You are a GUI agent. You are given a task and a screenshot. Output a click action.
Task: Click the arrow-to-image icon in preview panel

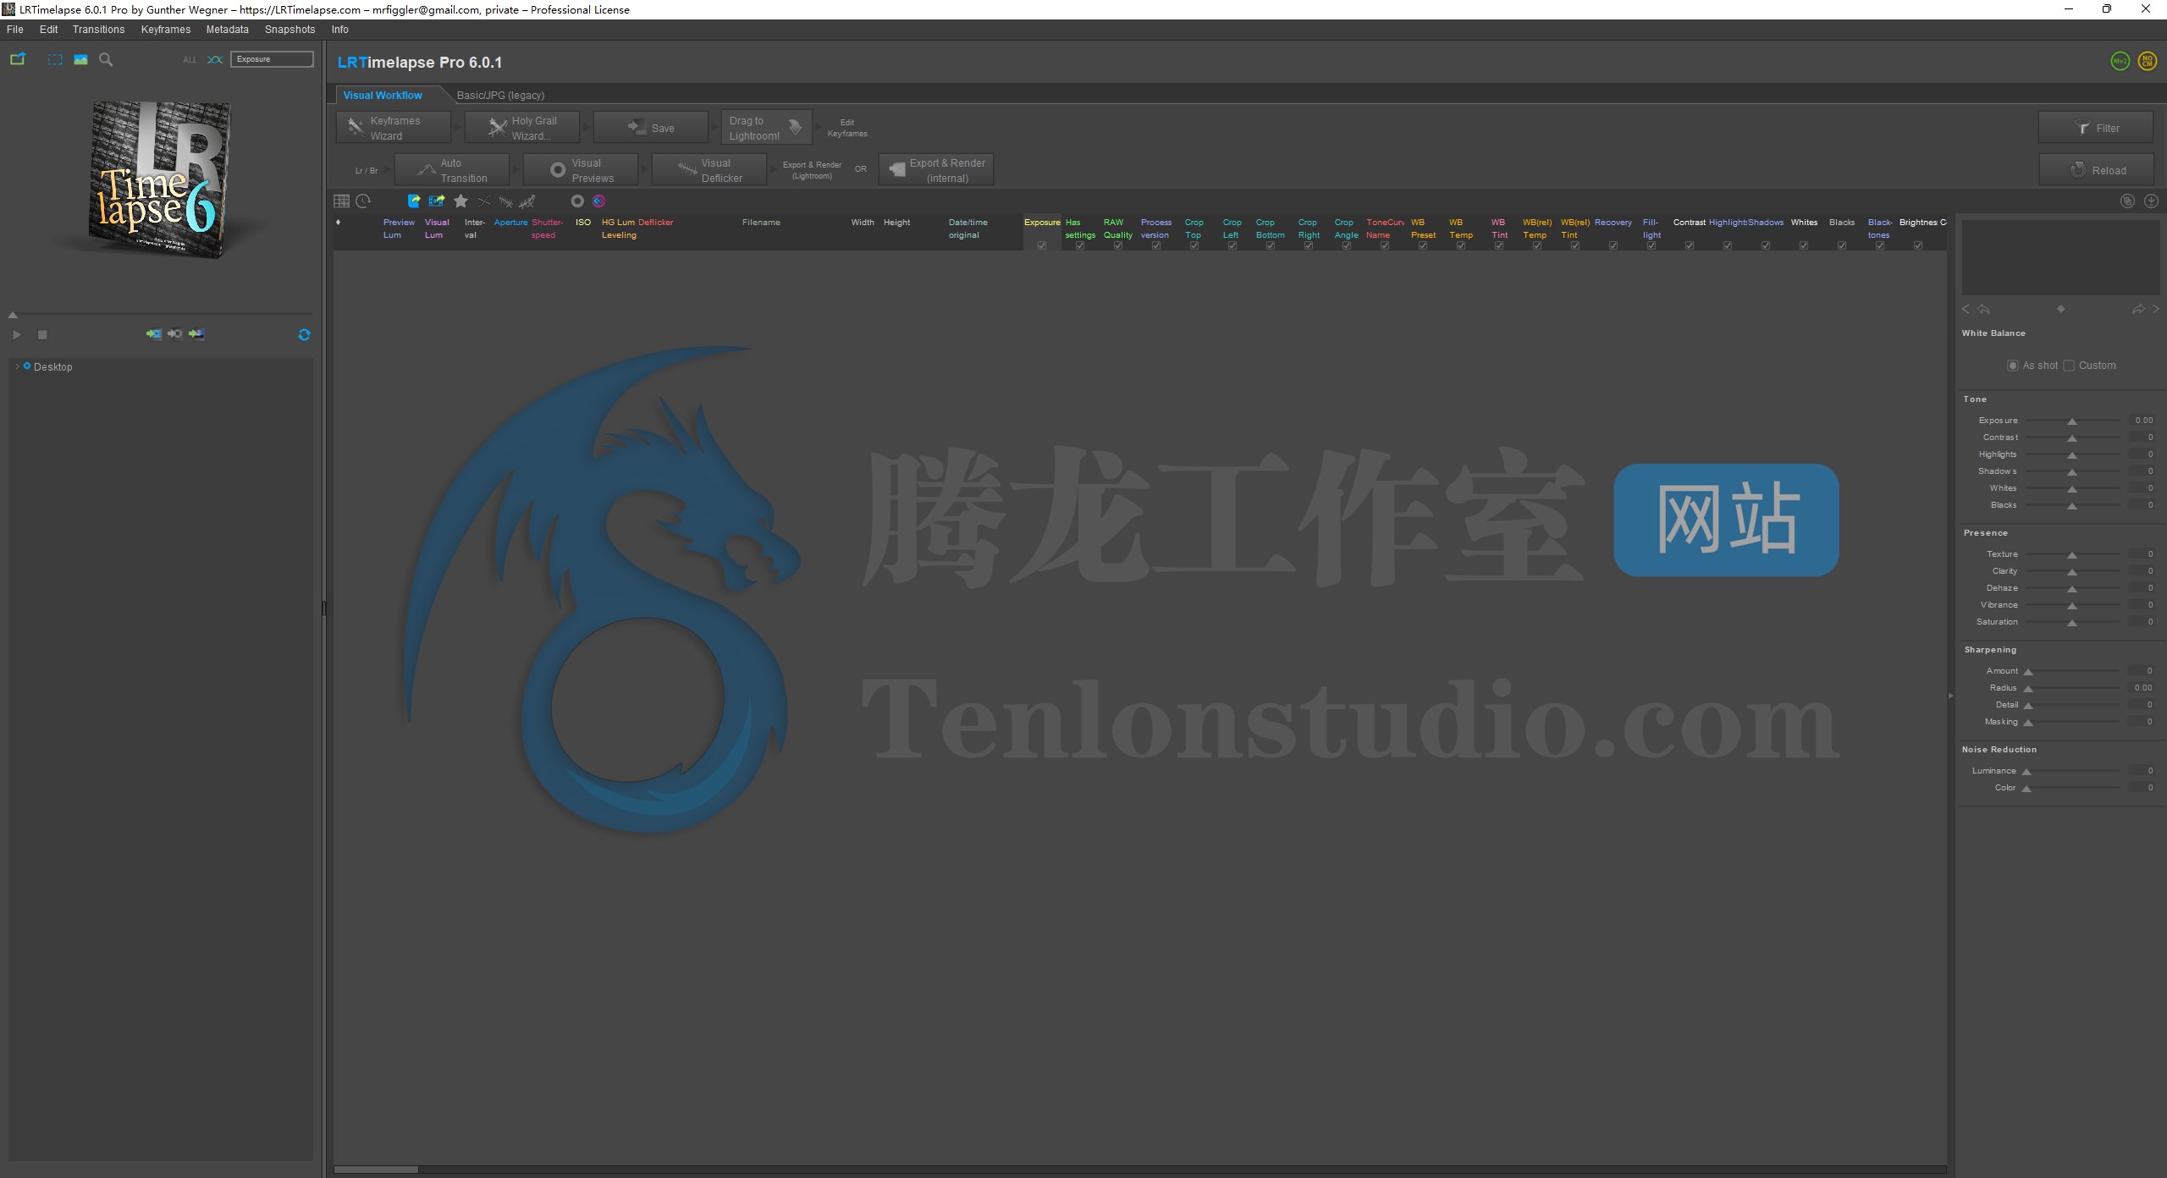[x=196, y=334]
